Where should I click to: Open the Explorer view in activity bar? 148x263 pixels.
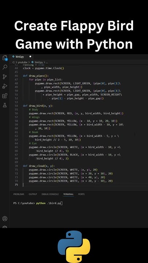(x=5, y=58)
